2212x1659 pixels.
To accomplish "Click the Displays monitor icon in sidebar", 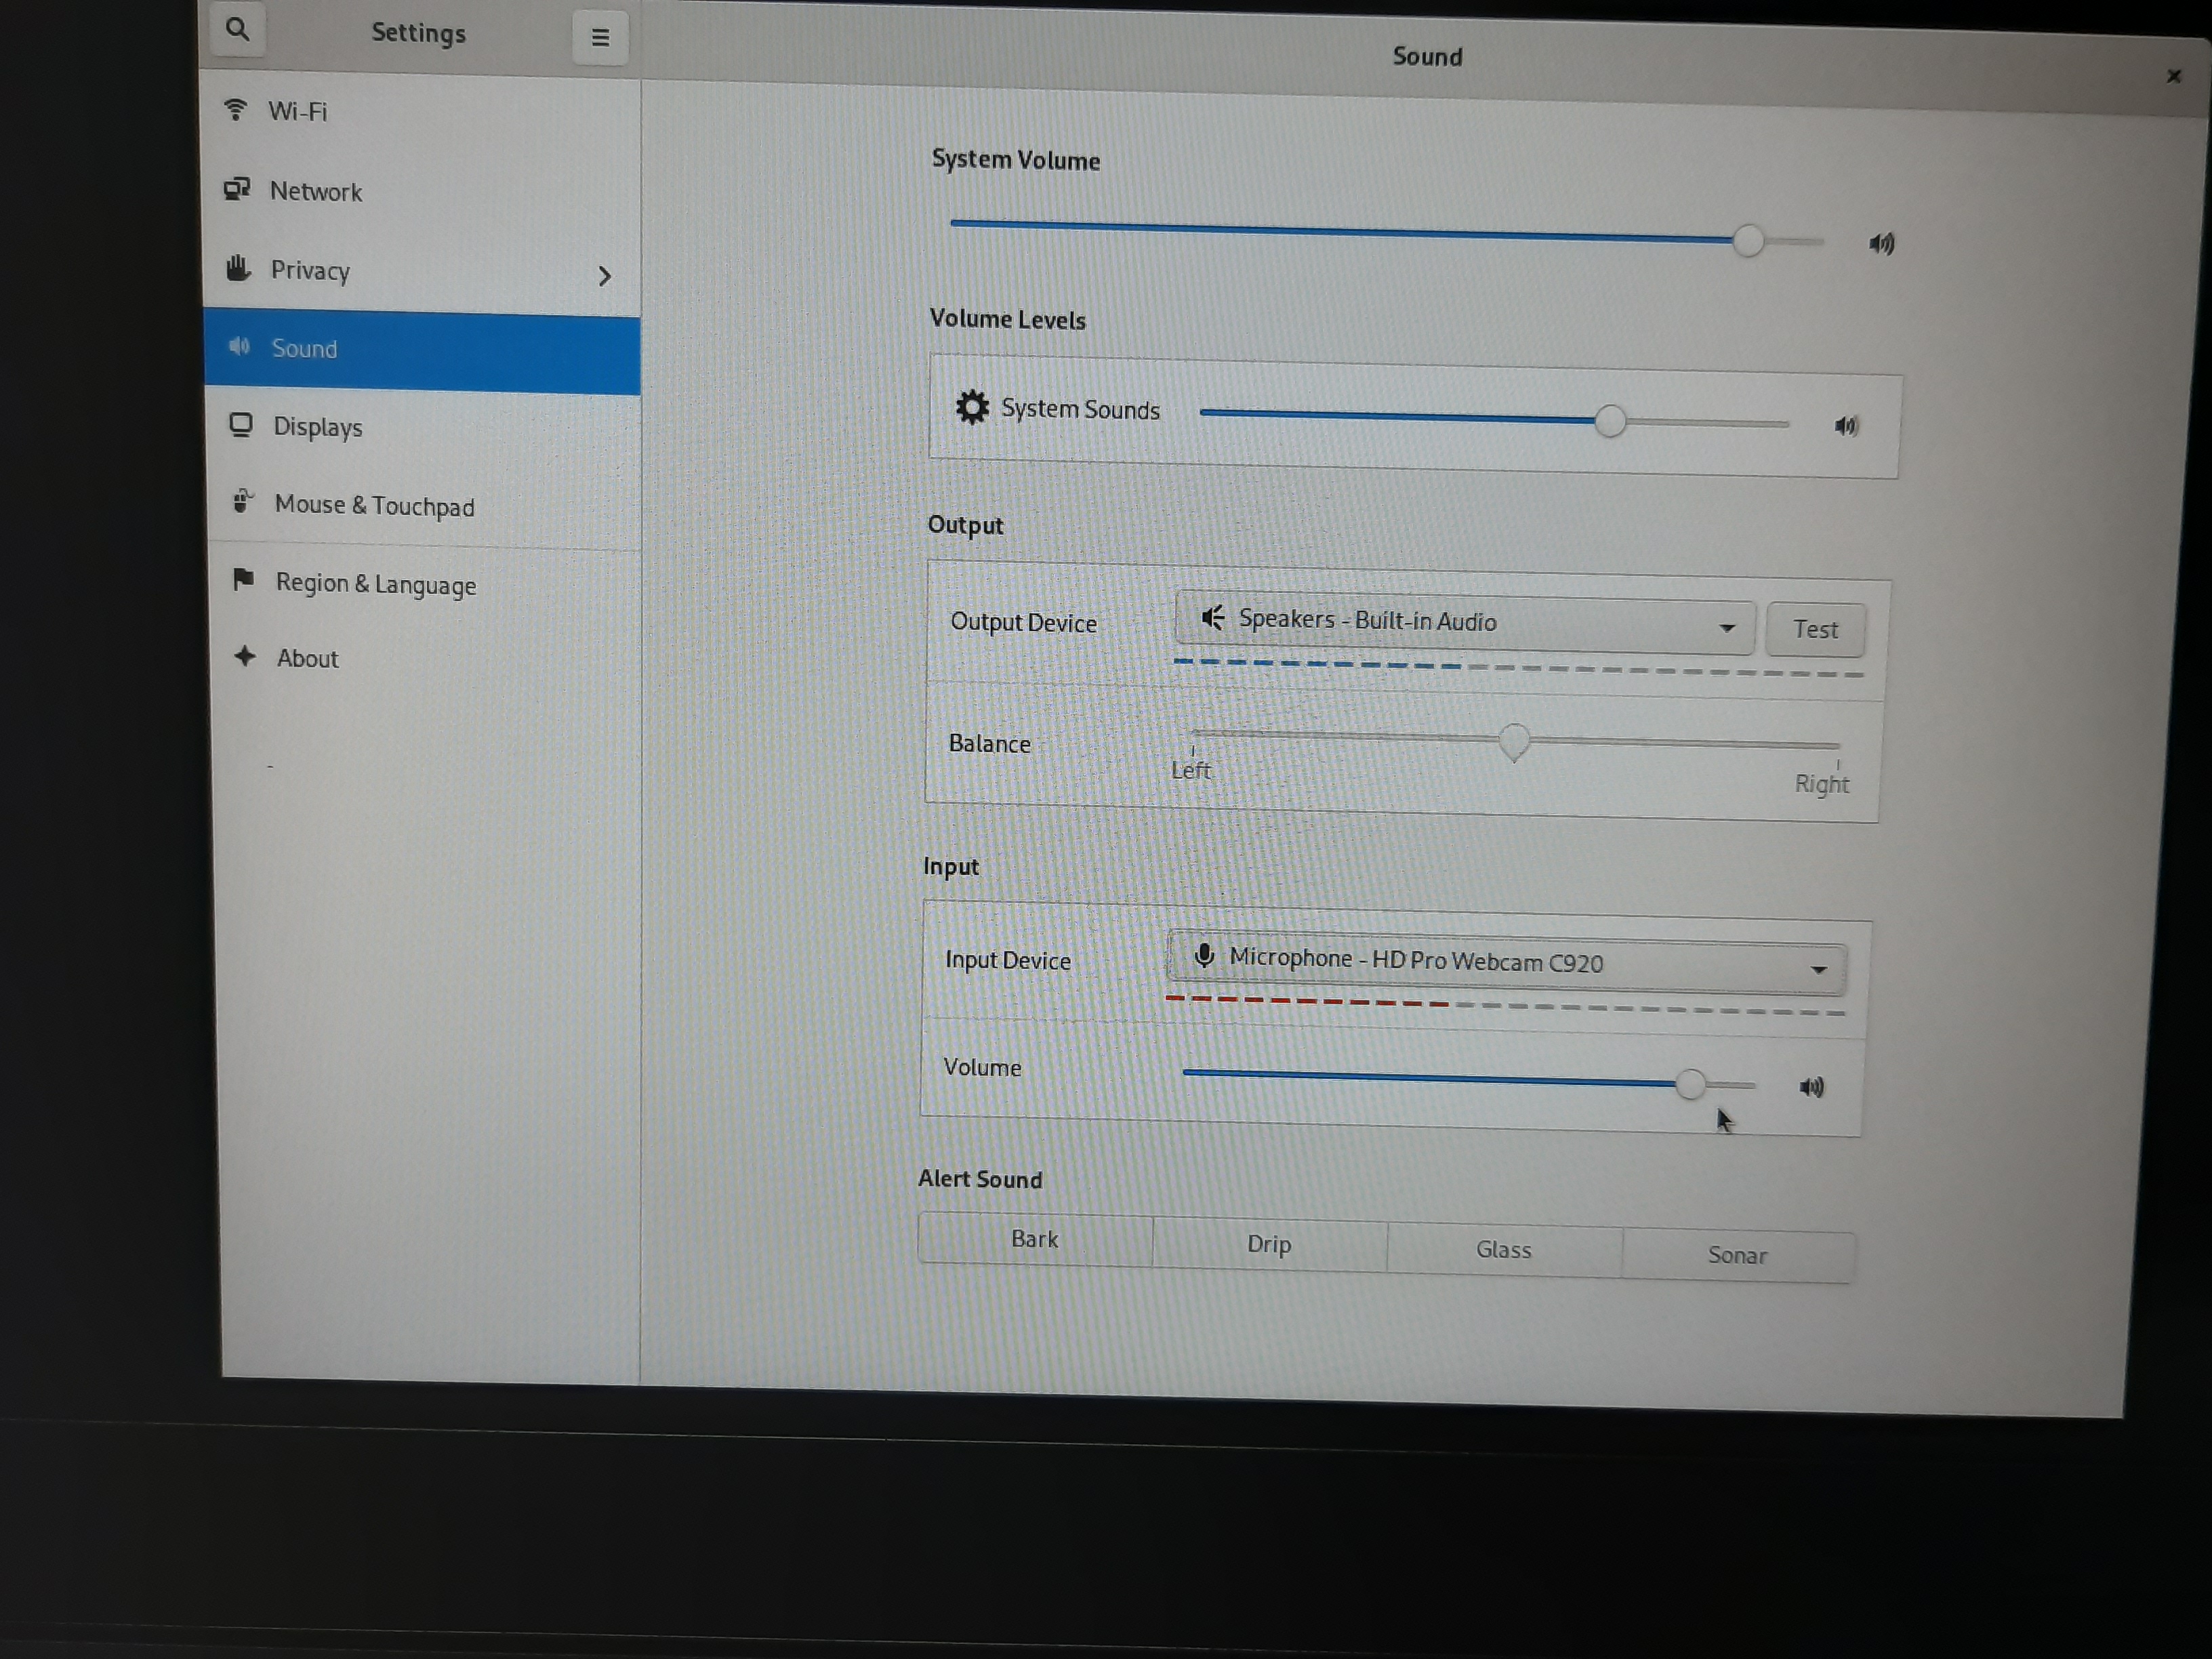I will click(x=241, y=425).
